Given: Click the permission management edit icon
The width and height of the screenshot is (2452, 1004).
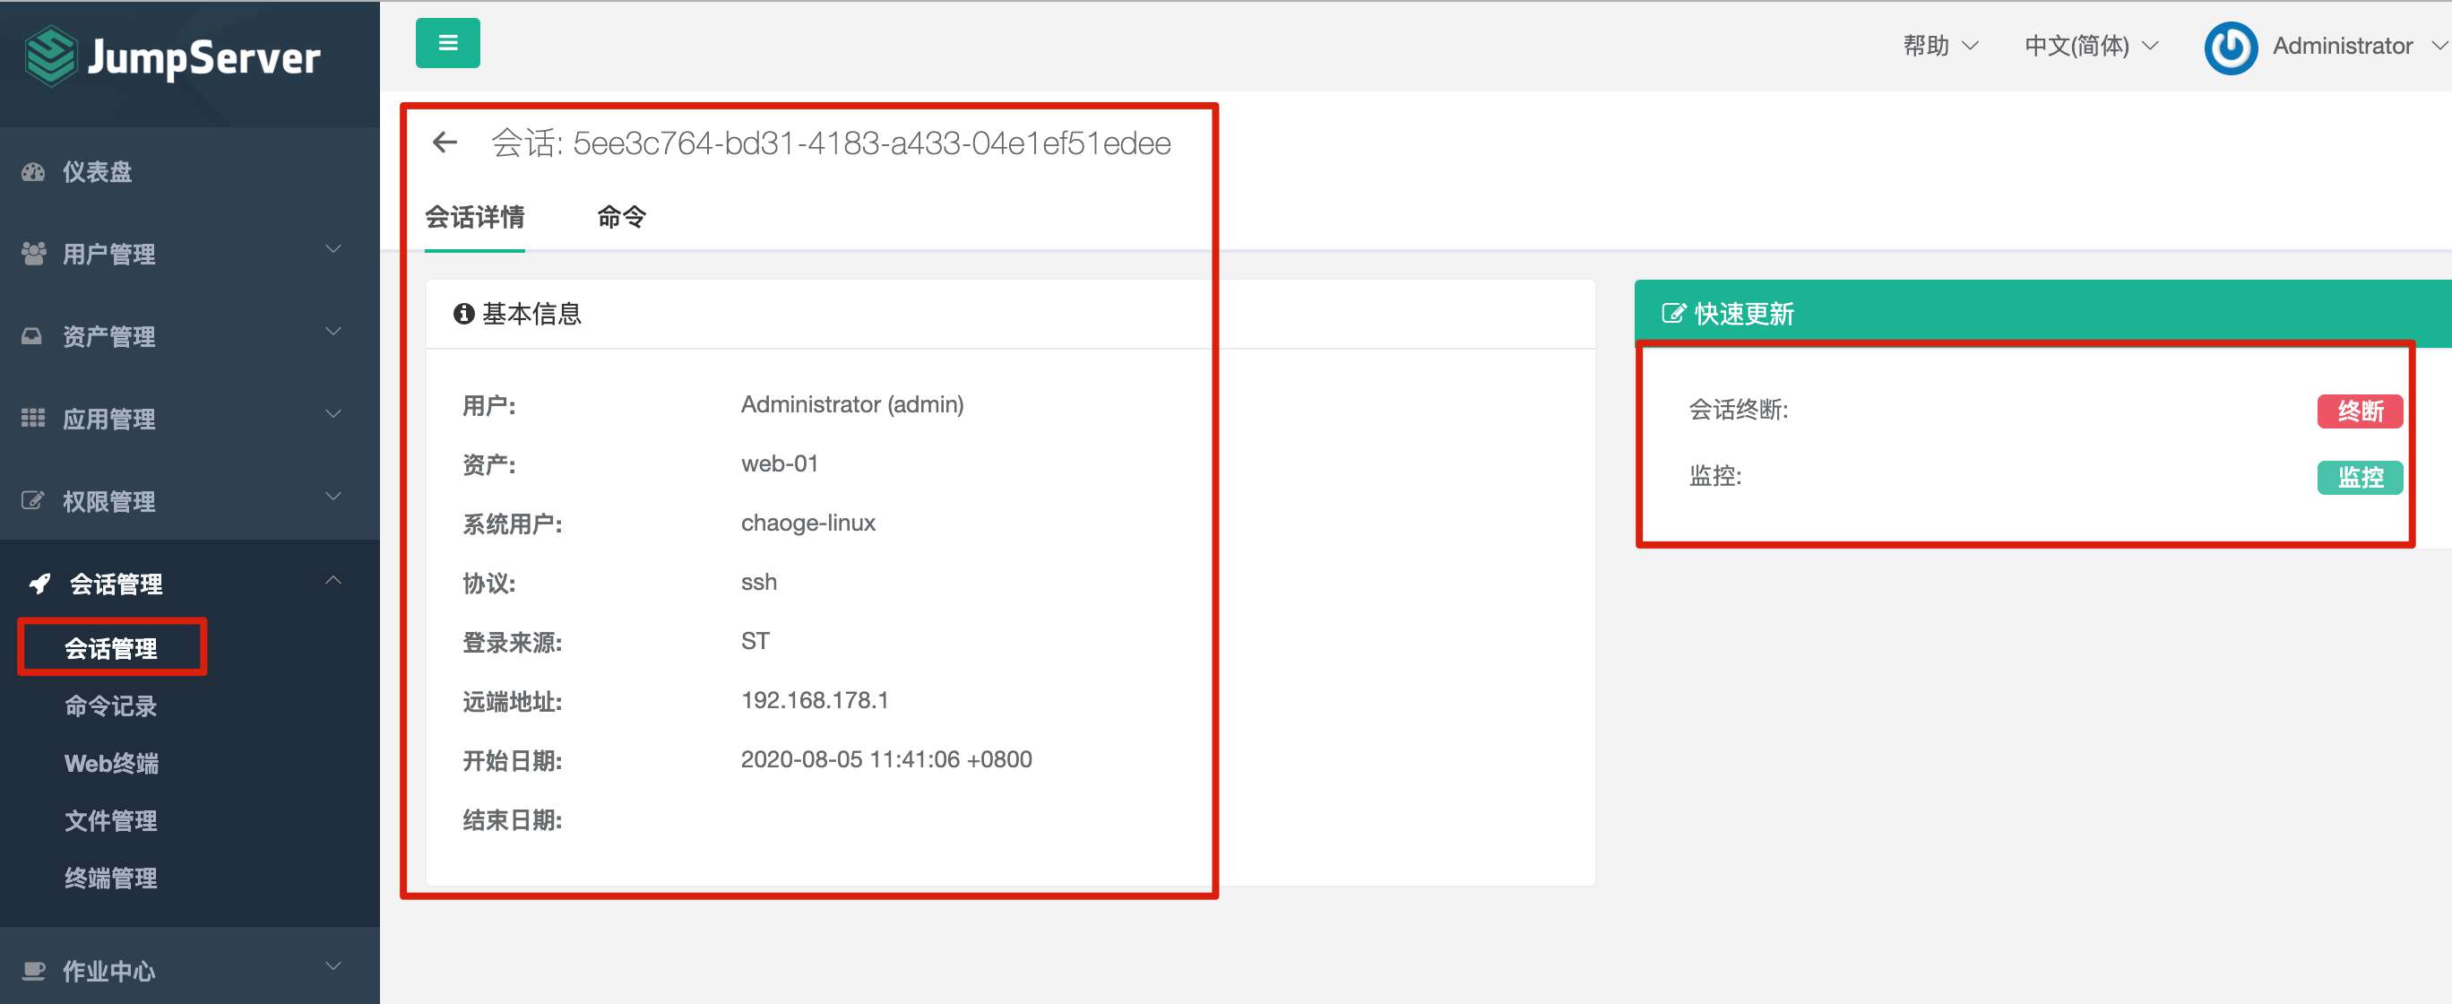Looking at the screenshot, I should [32, 500].
